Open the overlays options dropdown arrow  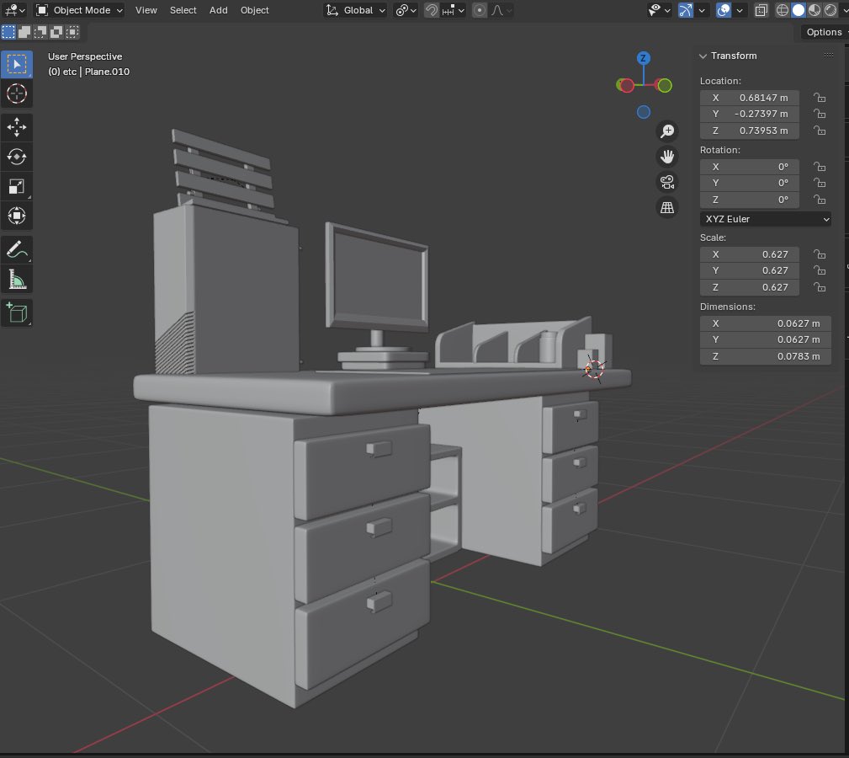pos(740,10)
